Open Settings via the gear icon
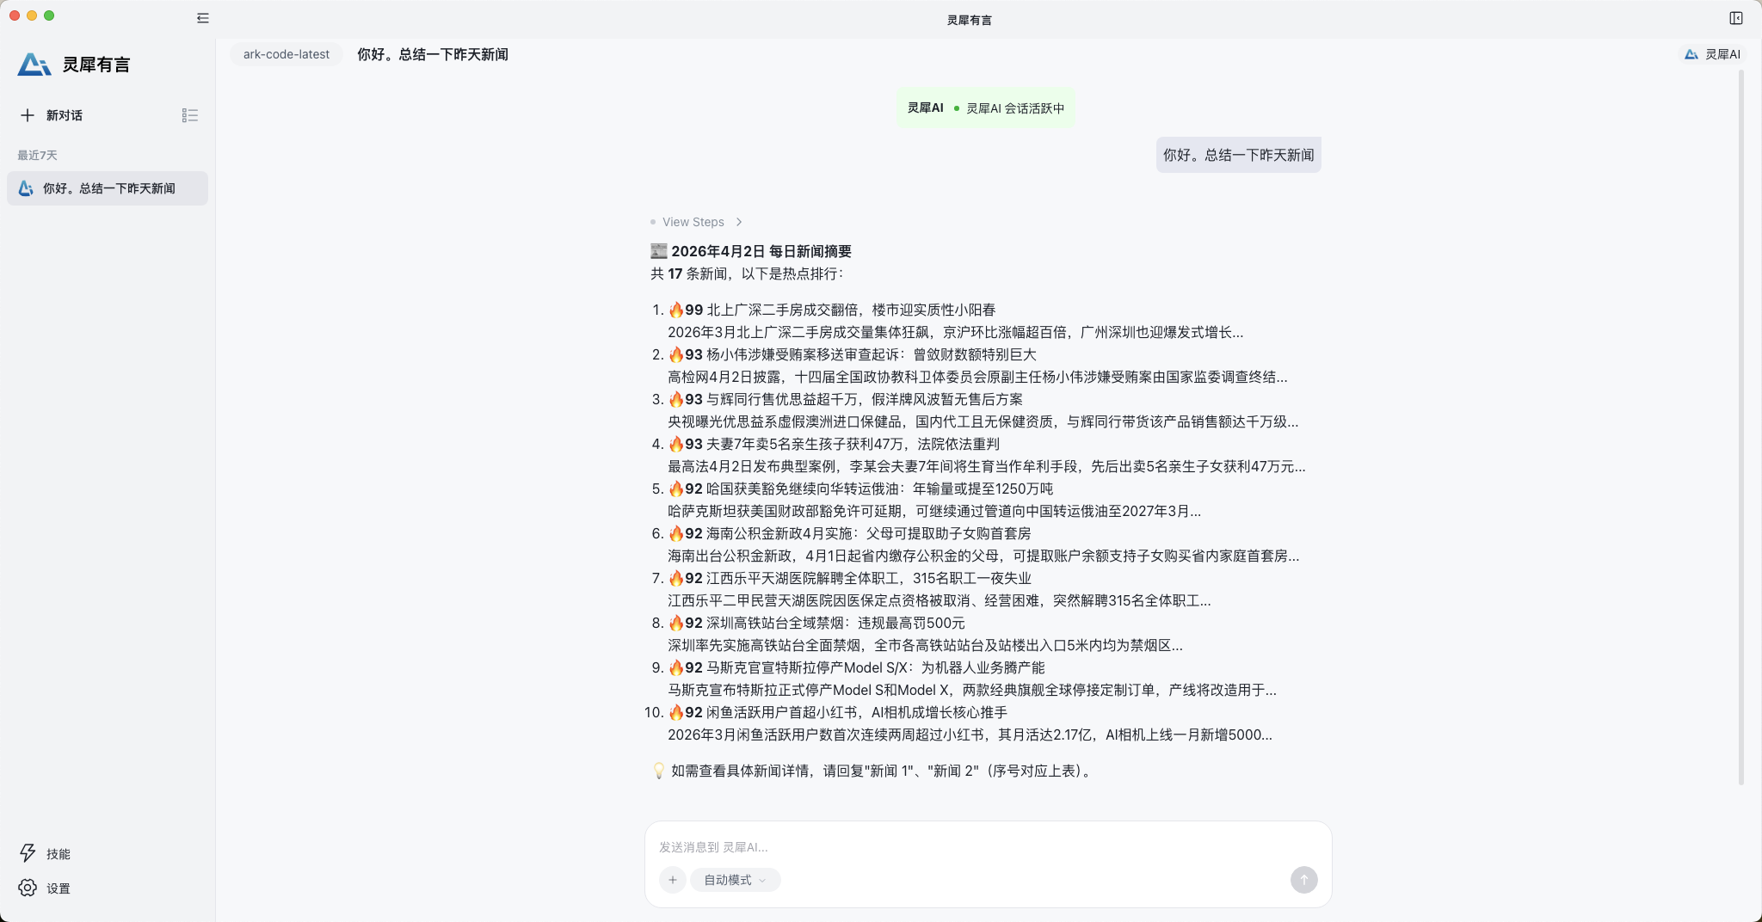Viewport: 1762px width, 922px height. point(28,888)
